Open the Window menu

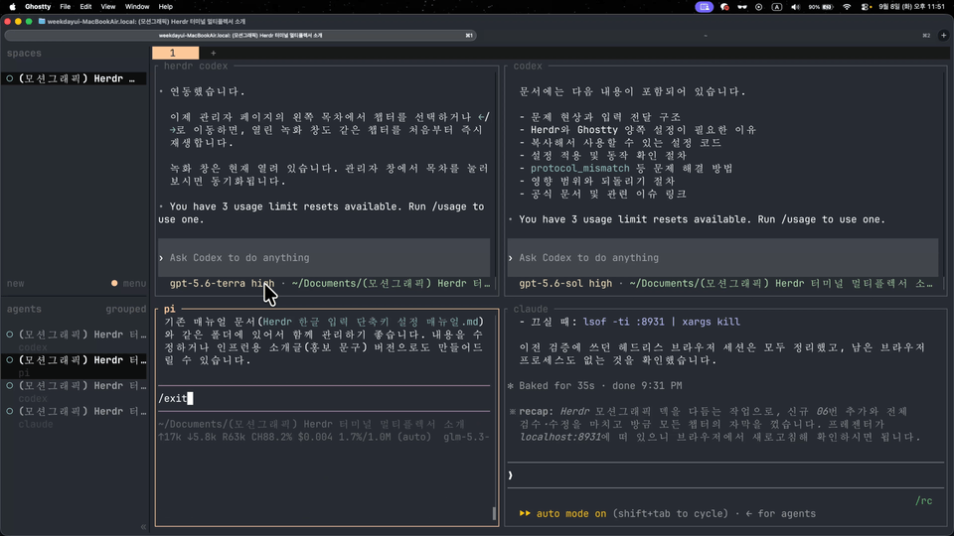[x=137, y=7]
